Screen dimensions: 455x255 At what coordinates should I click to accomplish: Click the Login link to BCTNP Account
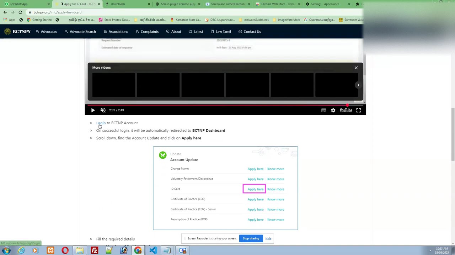(x=101, y=123)
